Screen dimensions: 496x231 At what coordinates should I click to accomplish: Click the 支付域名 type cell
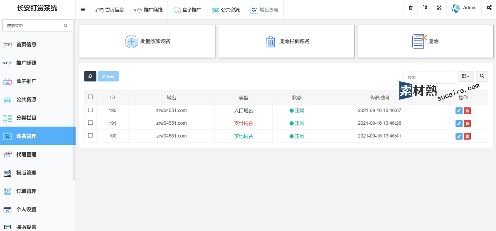(x=244, y=123)
